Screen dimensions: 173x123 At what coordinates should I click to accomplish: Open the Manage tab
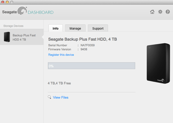(75, 28)
